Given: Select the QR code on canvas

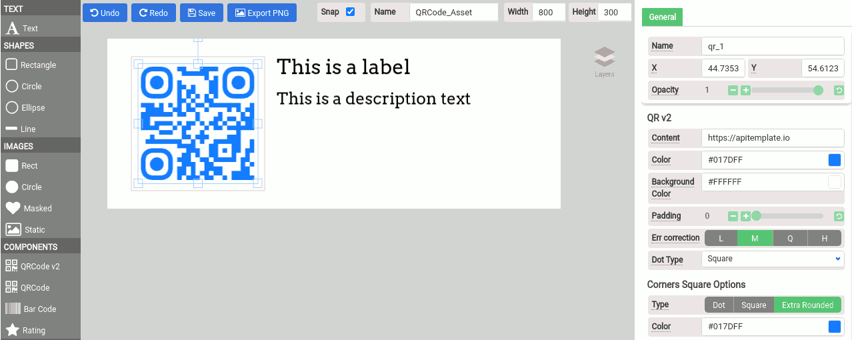Looking at the screenshot, I should pos(198,123).
